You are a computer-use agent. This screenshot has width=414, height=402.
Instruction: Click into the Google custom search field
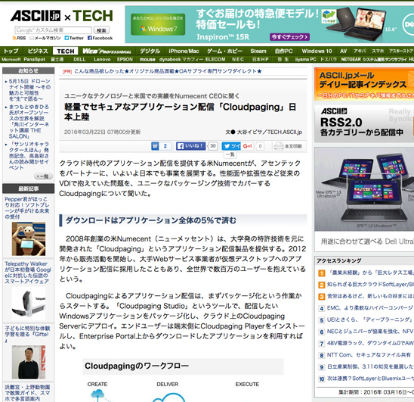coord(54,30)
